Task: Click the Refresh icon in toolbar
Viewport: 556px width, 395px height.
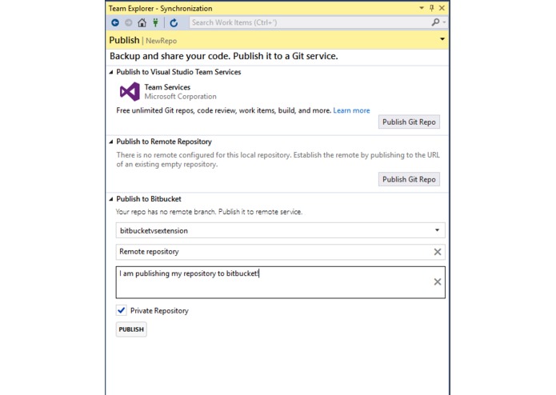Action: click(x=174, y=22)
